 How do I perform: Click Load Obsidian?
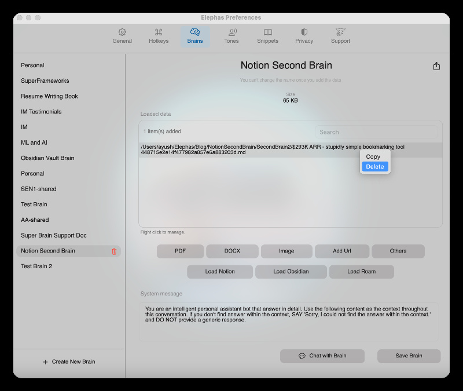291,272
